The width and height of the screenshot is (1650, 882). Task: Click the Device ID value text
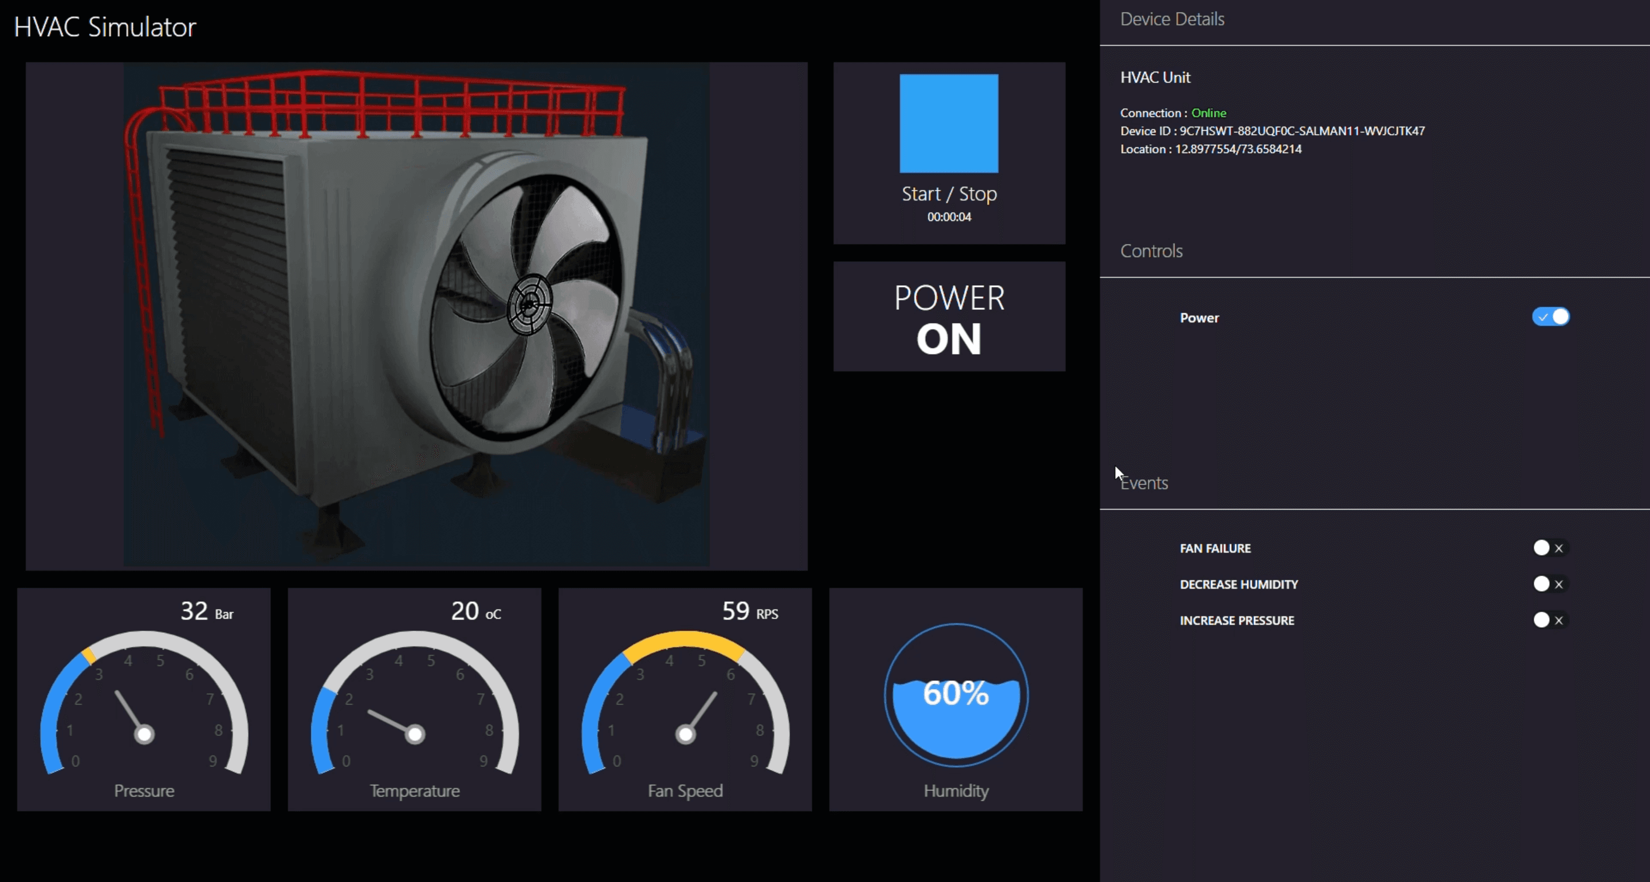click(x=1302, y=131)
